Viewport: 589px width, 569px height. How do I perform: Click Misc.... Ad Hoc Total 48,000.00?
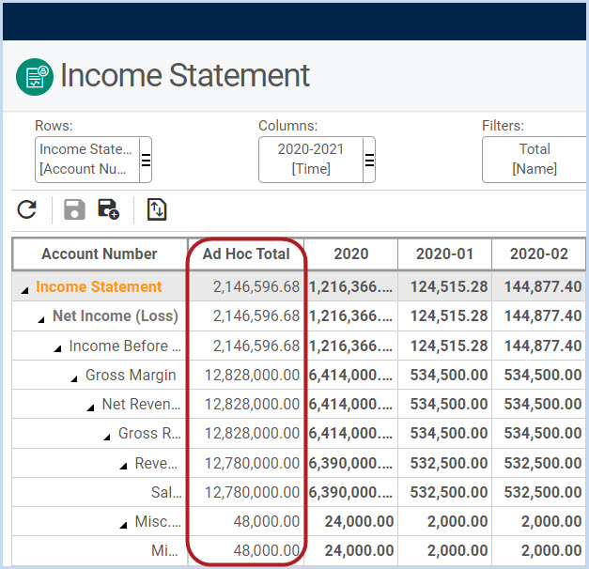point(246,521)
